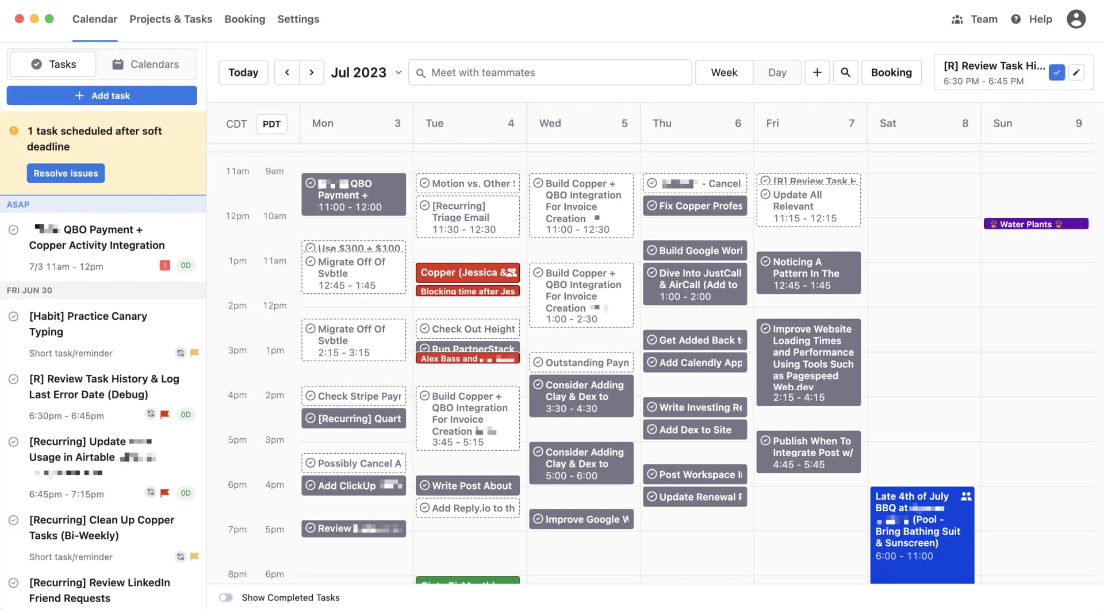Image resolution: width=1104 pixels, height=609 pixels.
Task: Switch to the Calendars tab
Action: click(145, 64)
